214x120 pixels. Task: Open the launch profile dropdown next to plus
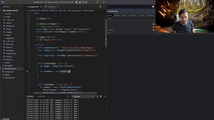[70, 96]
